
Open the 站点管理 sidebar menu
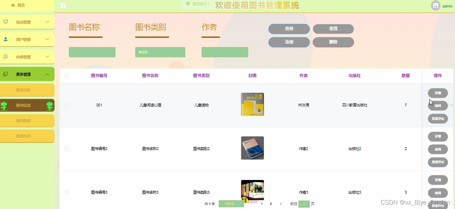point(27,22)
